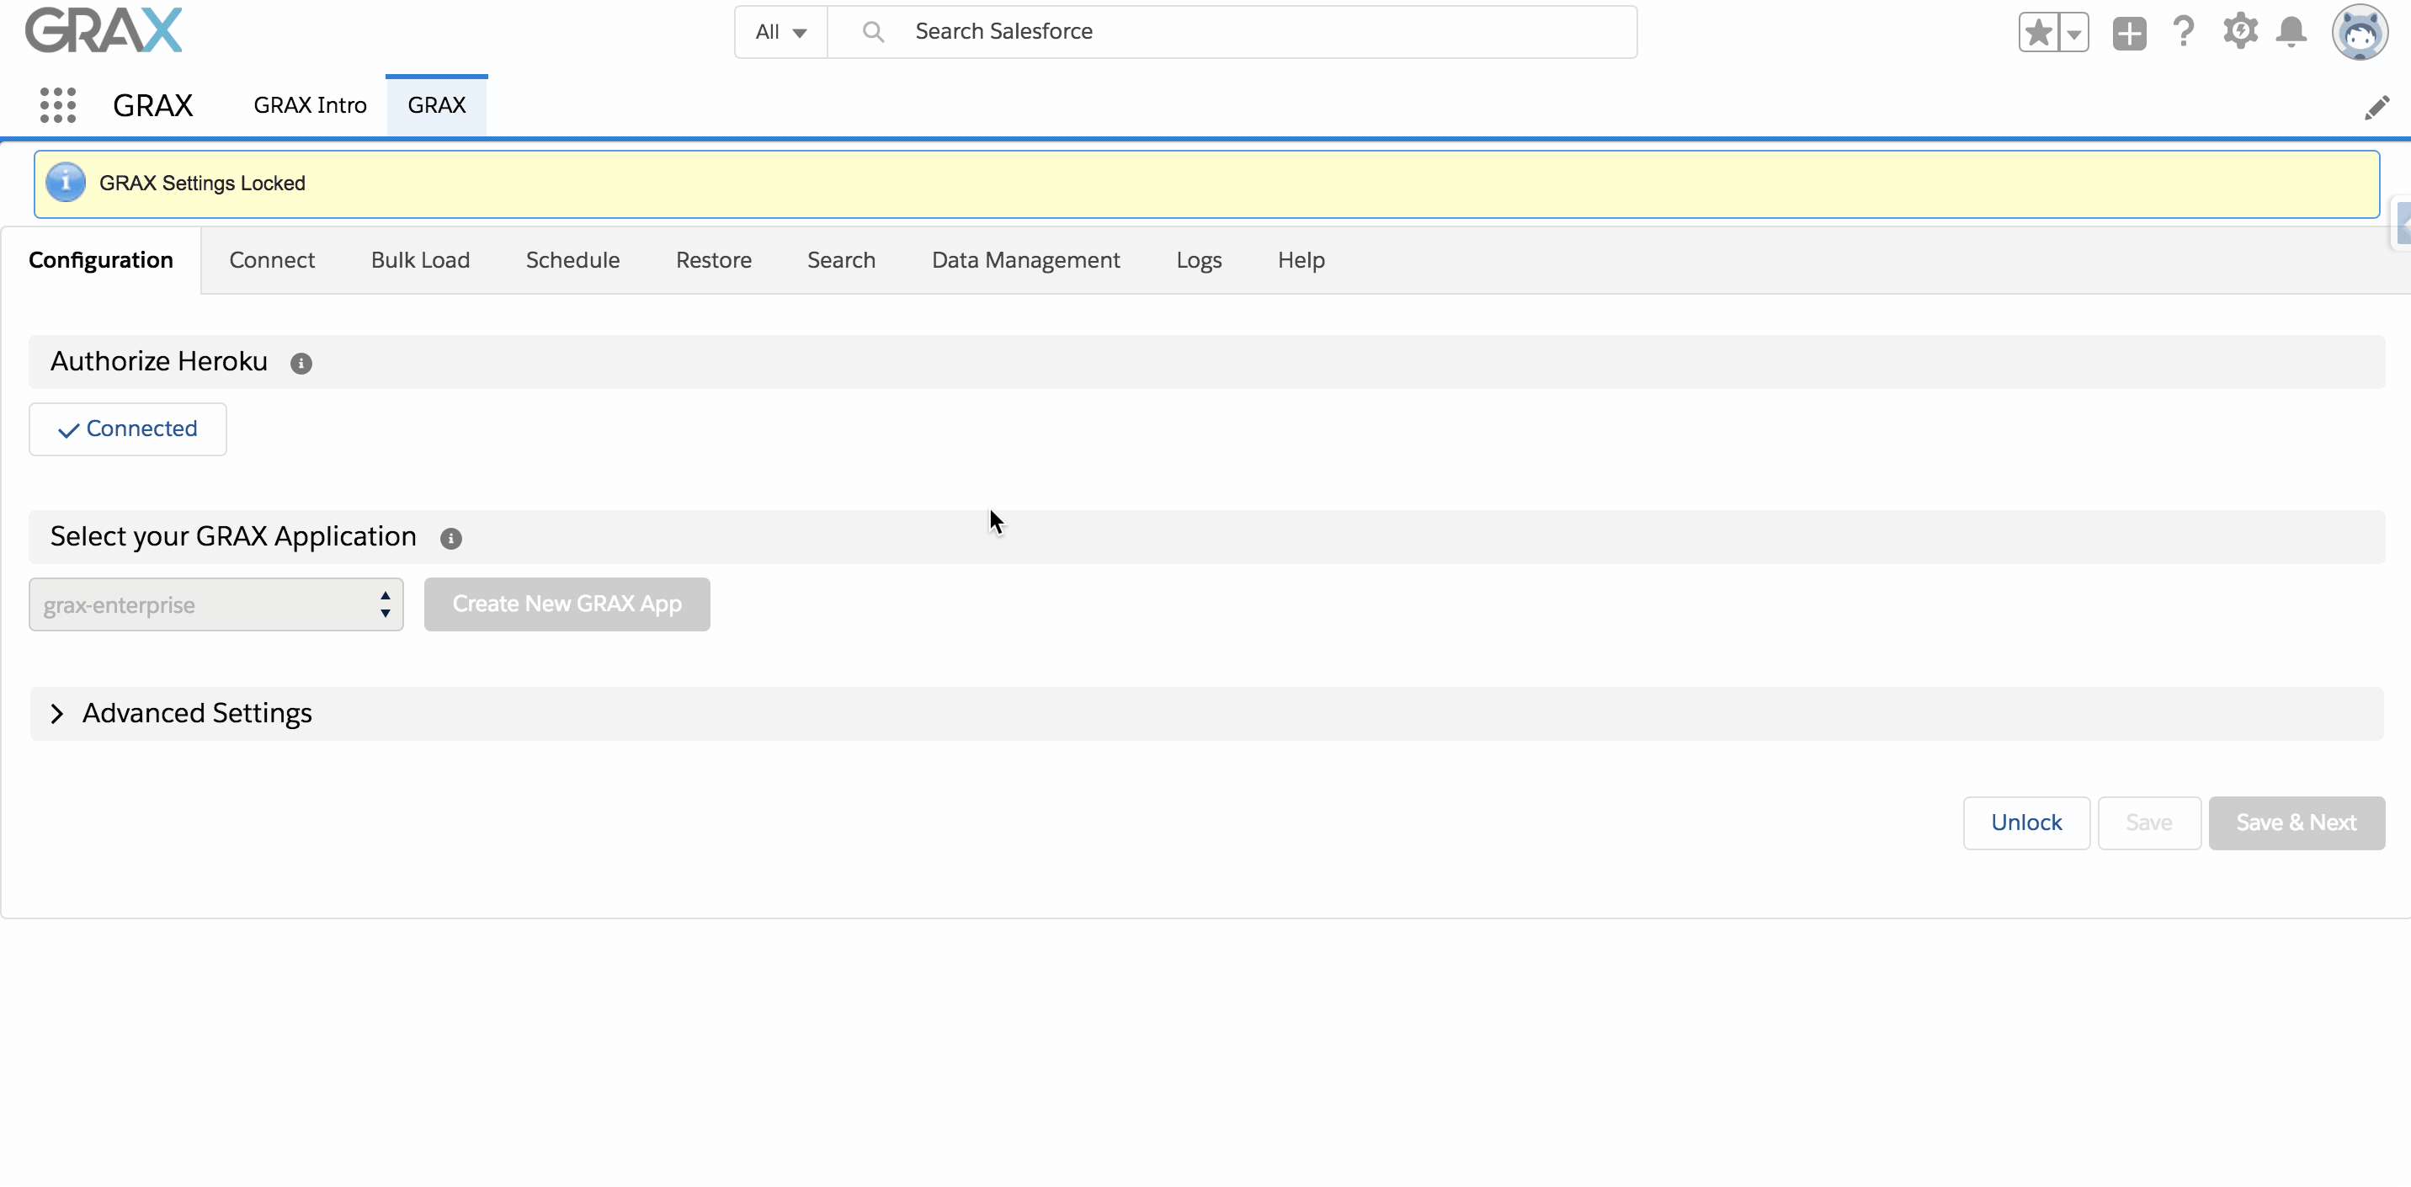Viewport: 2411px width, 1187px height.
Task: Switch to the Search tab
Action: tap(842, 260)
